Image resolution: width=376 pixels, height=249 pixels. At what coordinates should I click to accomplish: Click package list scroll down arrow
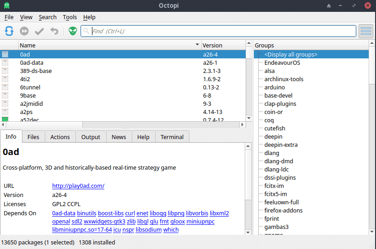coord(249,118)
